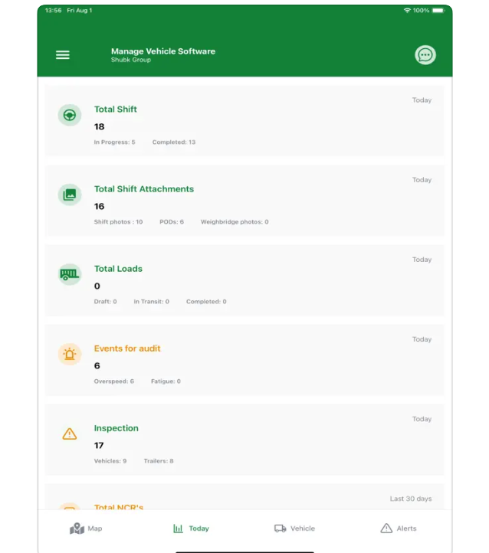Open the Inspection heading
This screenshot has height=553, width=489.
click(x=116, y=428)
